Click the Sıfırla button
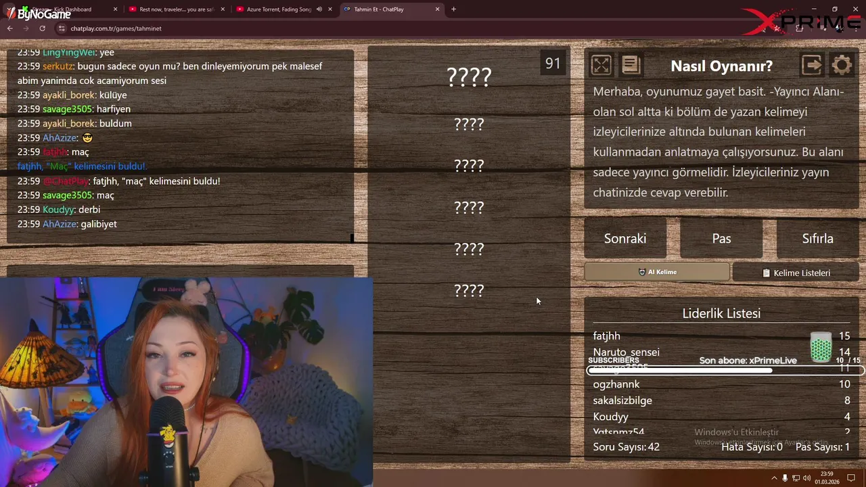This screenshot has width=866, height=487. click(817, 238)
